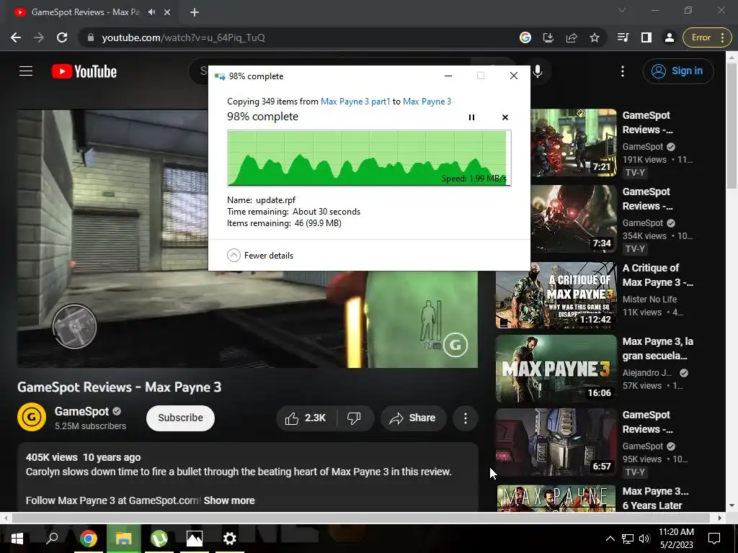Open the notification center icon
Viewport: 738px width, 553px height.
tap(714, 539)
